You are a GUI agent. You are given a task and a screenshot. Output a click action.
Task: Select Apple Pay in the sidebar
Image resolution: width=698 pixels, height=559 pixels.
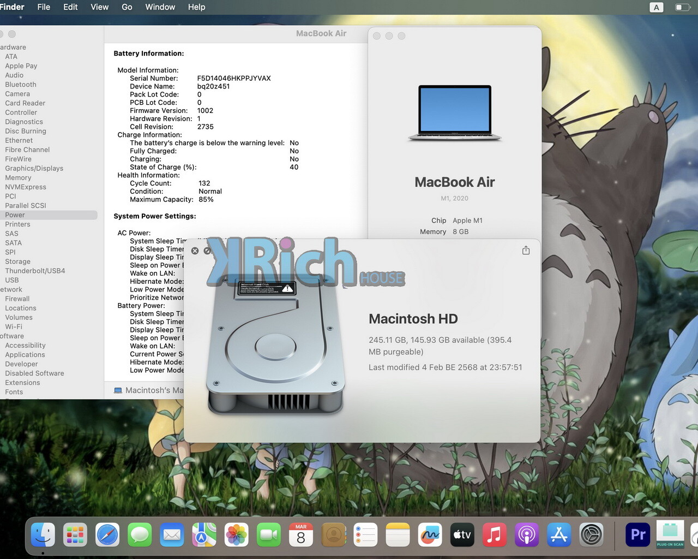[x=21, y=66]
